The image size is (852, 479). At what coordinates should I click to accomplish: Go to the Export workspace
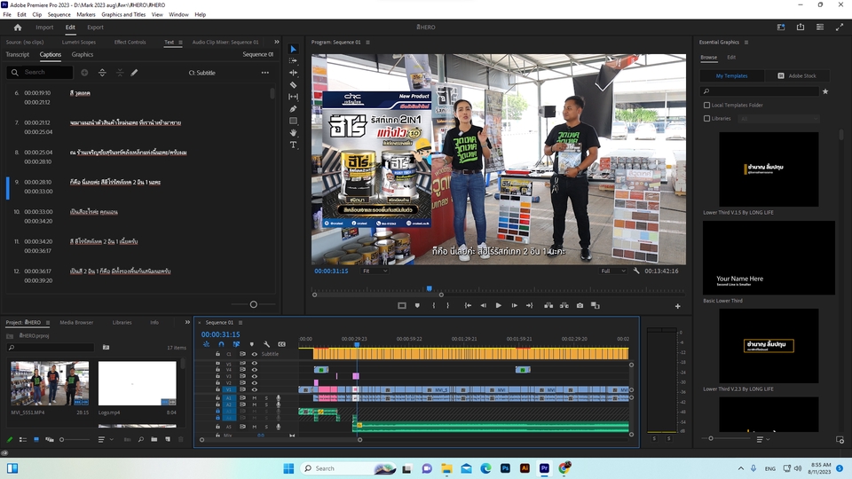(x=95, y=27)
